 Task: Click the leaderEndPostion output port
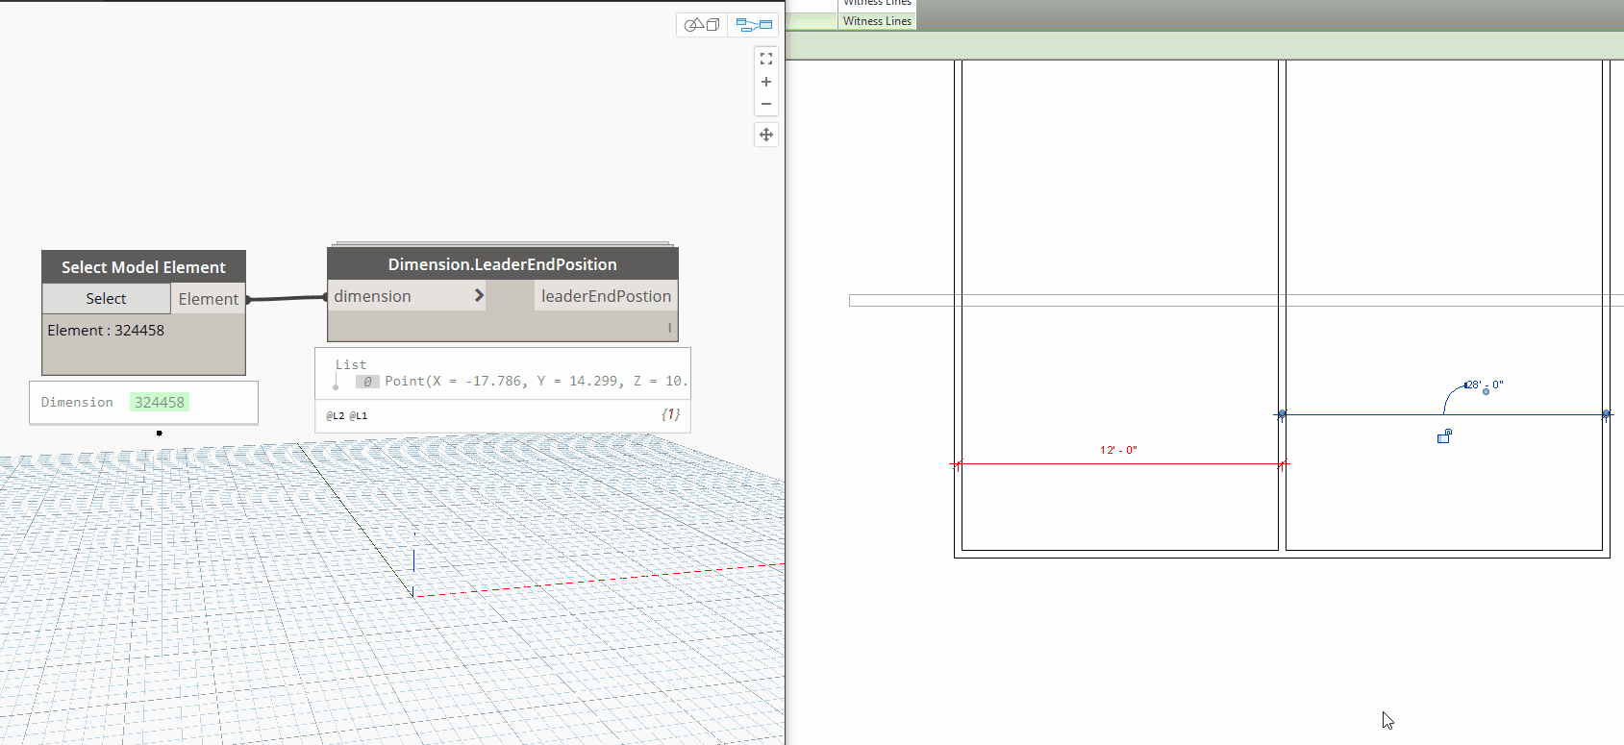606,296
